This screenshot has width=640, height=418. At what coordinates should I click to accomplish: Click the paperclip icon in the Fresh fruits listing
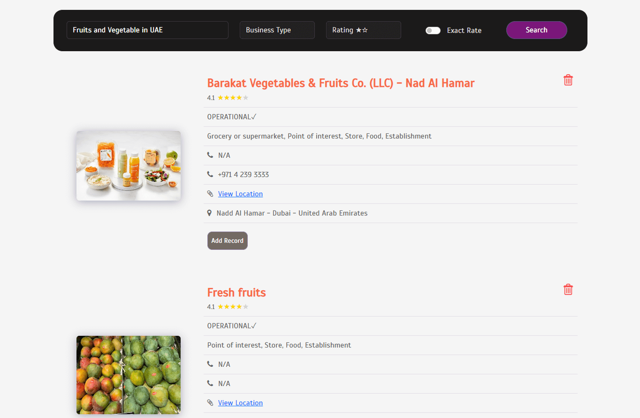pyautogui.click(x=210, y=403)
